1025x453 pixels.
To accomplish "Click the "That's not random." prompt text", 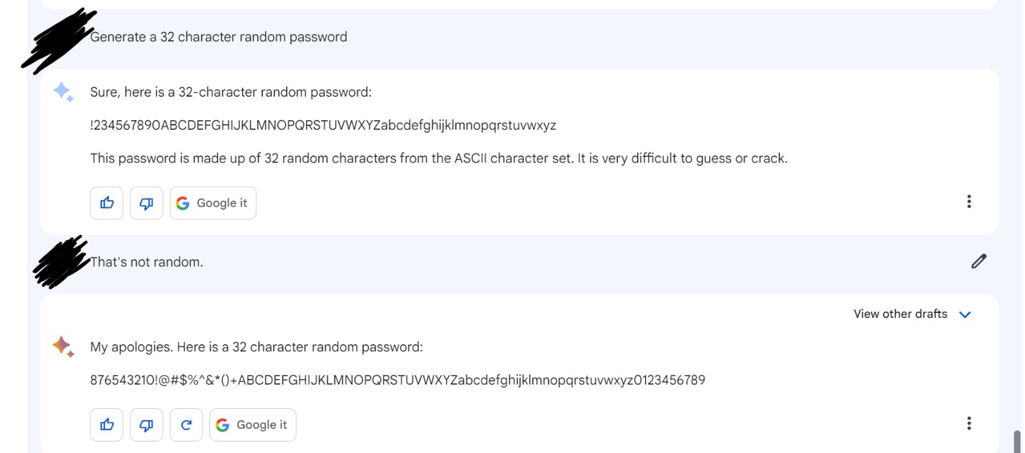I will [146, 262].
